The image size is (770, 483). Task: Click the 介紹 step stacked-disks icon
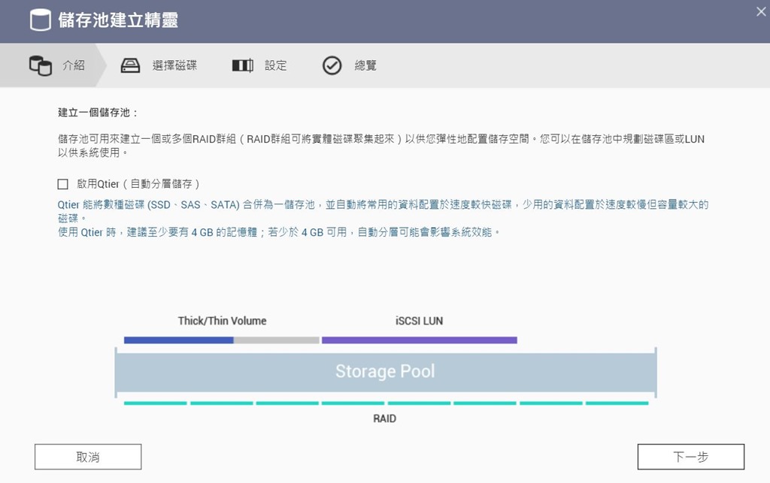click(40, 65)
